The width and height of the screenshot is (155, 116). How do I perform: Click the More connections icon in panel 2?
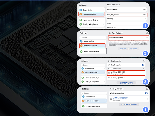(82, 46)
